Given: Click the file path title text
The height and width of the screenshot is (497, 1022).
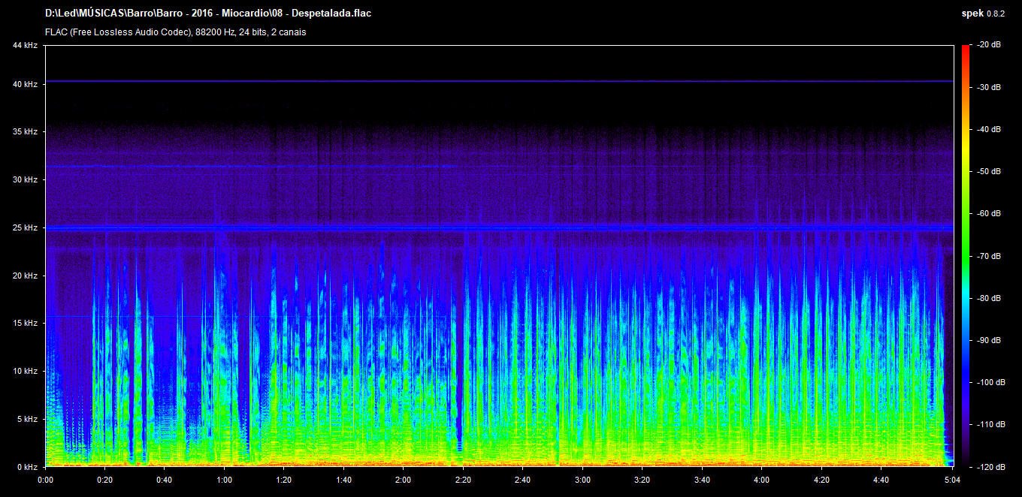Looking at the screenshot, I should tap(208, 13).
